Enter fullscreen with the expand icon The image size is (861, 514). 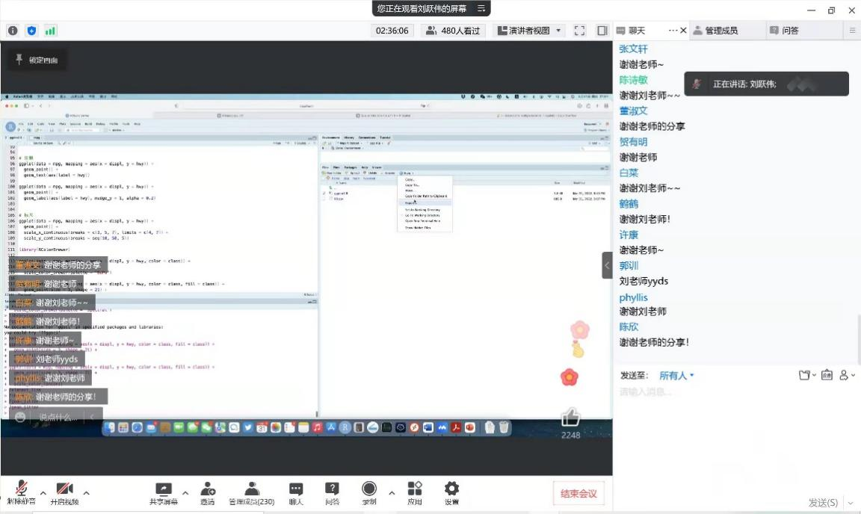pyautogui.click(x=579, y=31)
